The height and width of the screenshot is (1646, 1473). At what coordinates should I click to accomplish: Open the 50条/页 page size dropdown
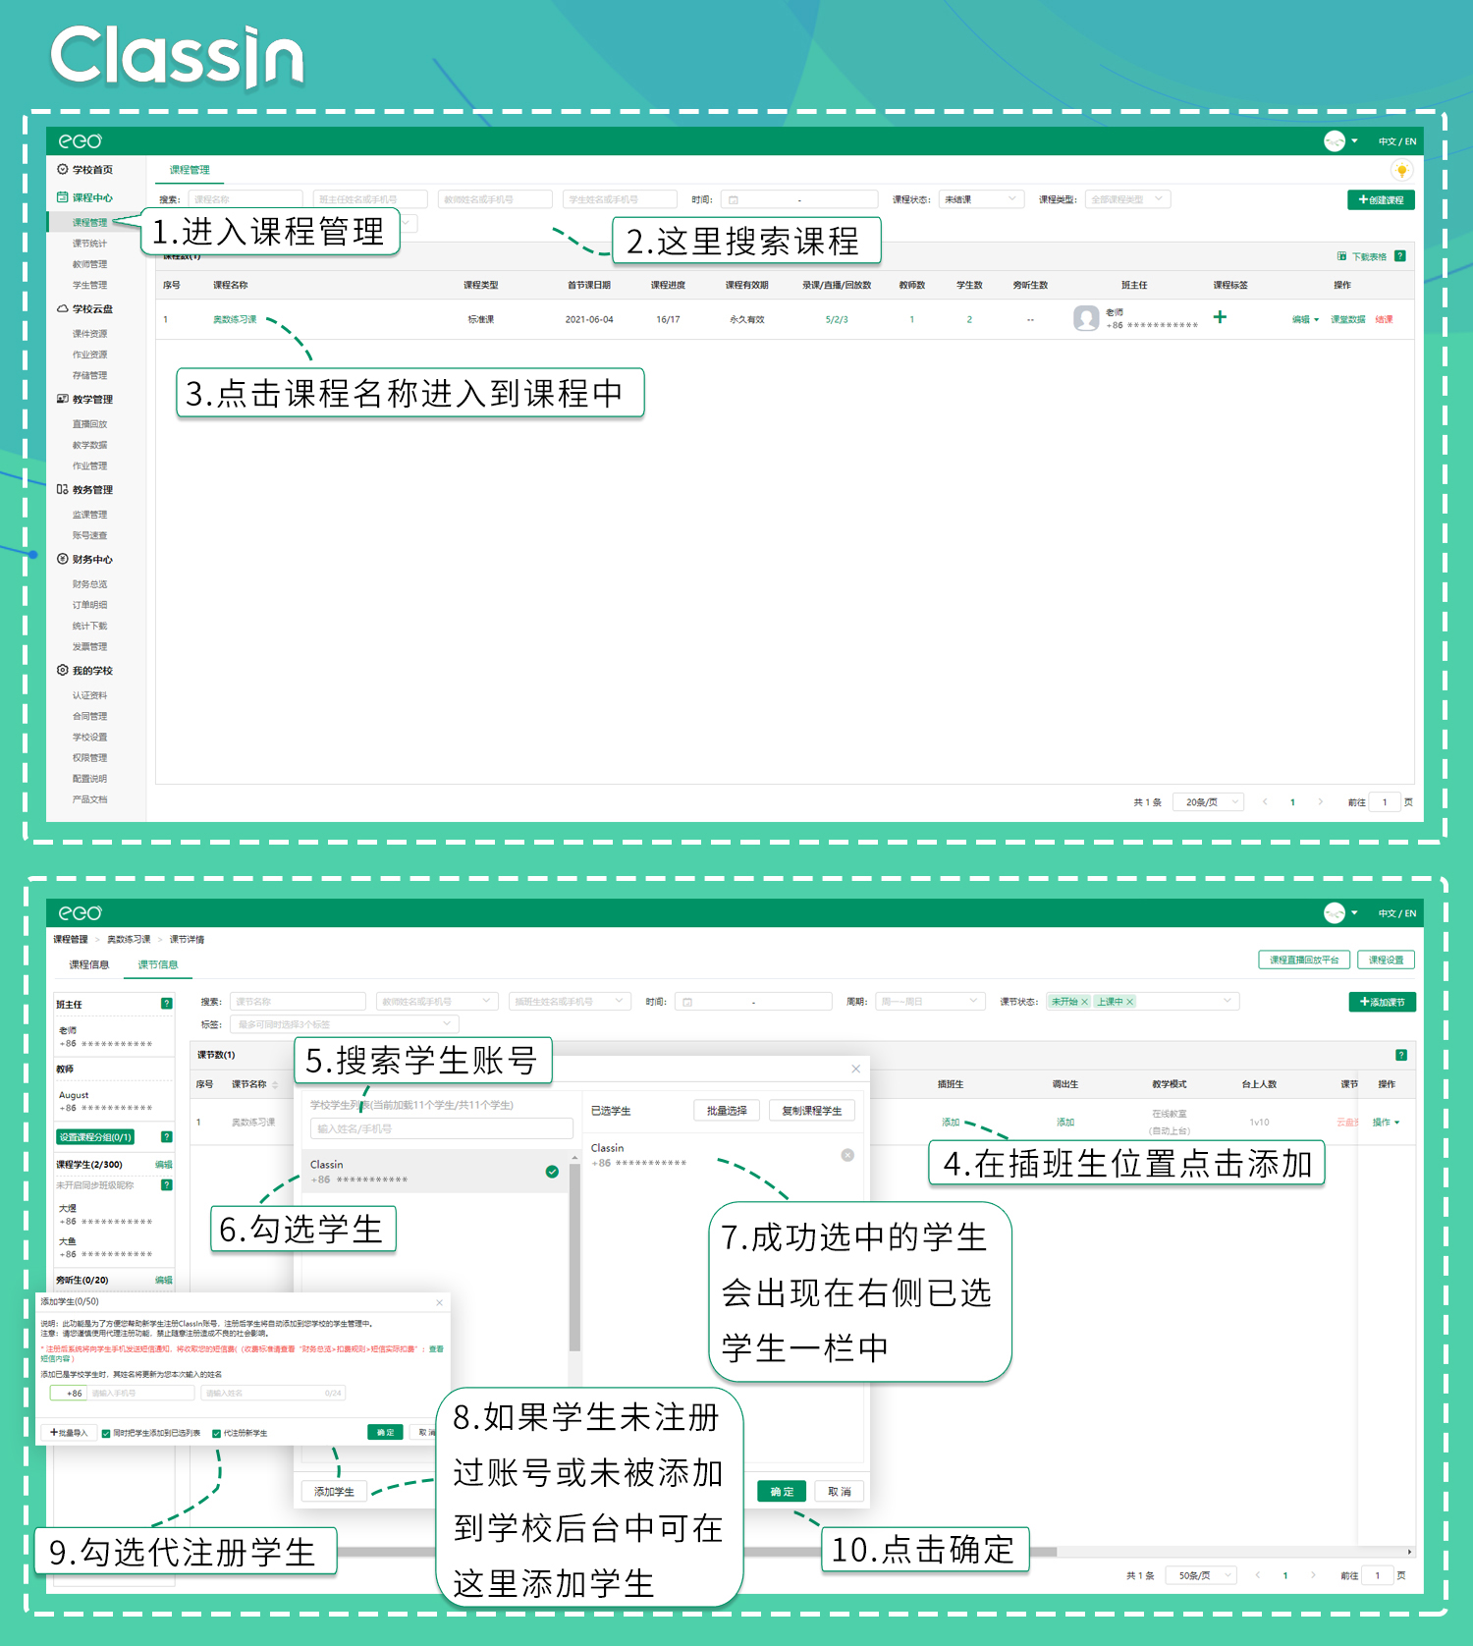[x=1202, y=1575]
